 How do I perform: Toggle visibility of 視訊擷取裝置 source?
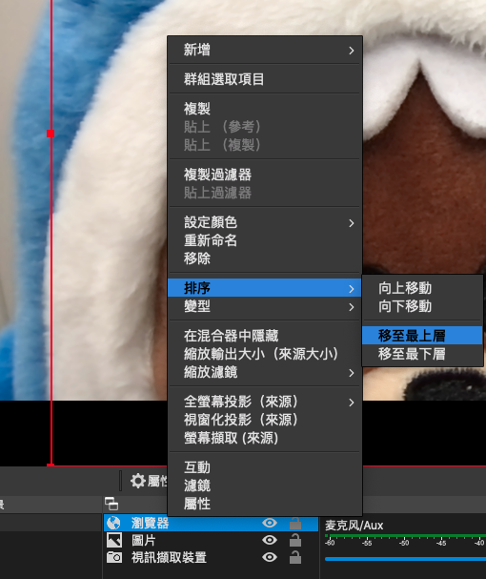(x=270, y=557)
